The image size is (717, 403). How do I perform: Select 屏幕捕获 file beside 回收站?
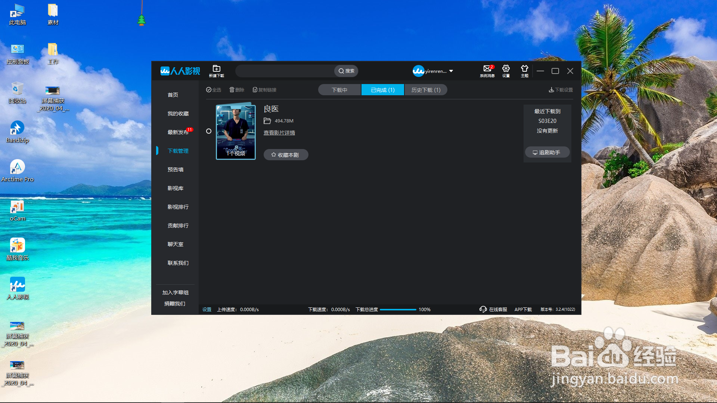coord(53,98)
